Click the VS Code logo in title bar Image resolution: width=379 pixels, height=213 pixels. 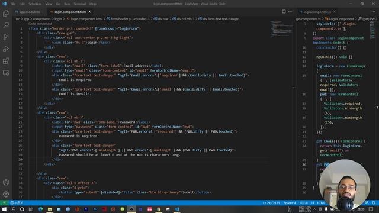click(x=4, y=4)
